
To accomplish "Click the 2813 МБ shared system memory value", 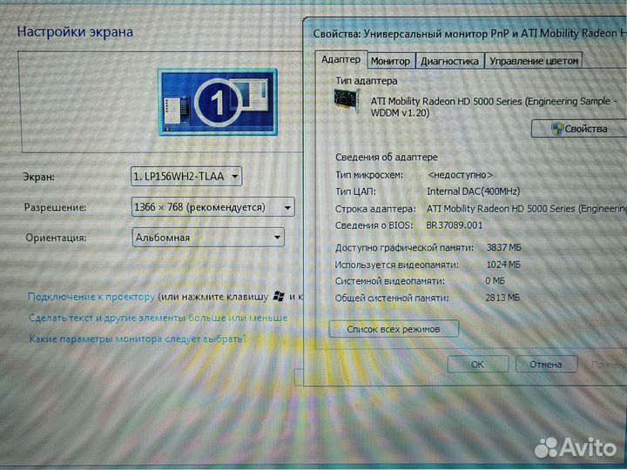I will coord(502,298).
